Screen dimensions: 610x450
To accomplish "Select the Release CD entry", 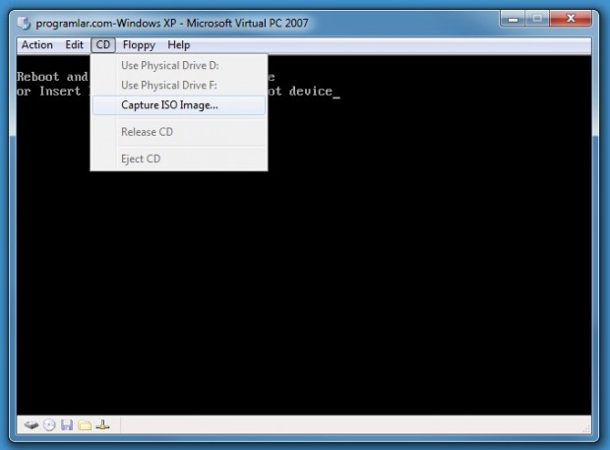I will 179,132.
